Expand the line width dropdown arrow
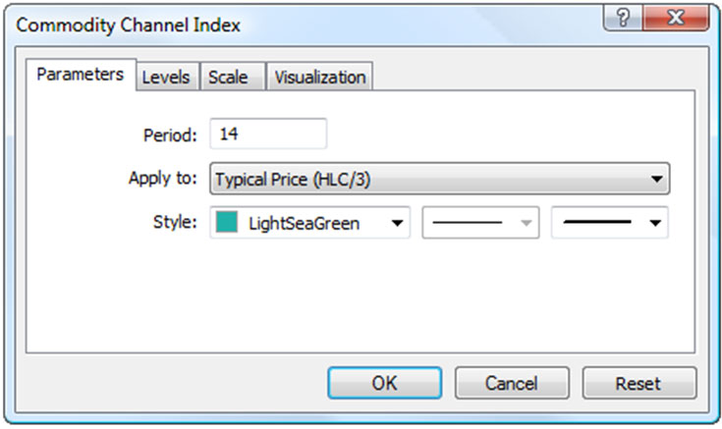 (655, 223)
